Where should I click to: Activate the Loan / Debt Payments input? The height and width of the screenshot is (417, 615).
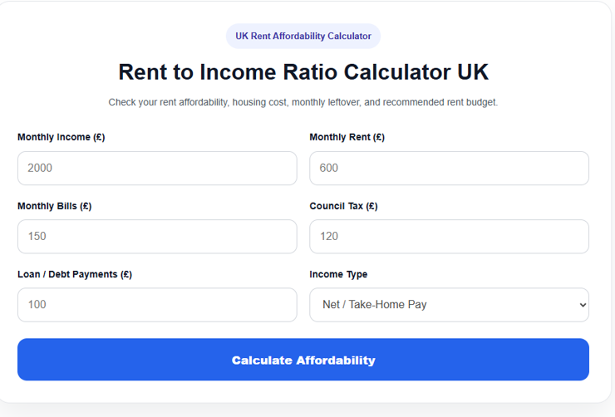pos(157,305)
